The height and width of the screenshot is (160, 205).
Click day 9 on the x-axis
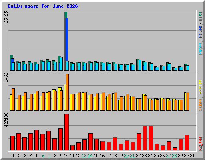pyautogui.click(x=61, y=156)
